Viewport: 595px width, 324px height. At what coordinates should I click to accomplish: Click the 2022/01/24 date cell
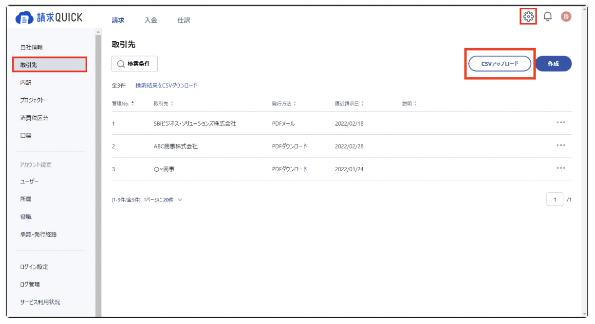(x=349, y=169)
